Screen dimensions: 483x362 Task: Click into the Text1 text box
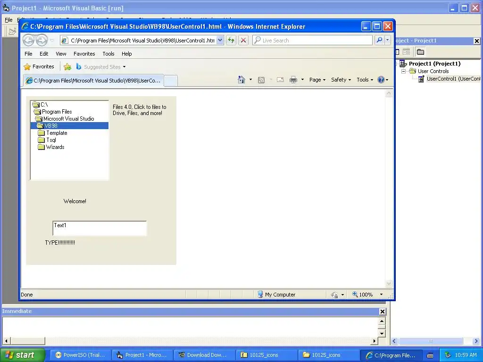click(100, 229)
